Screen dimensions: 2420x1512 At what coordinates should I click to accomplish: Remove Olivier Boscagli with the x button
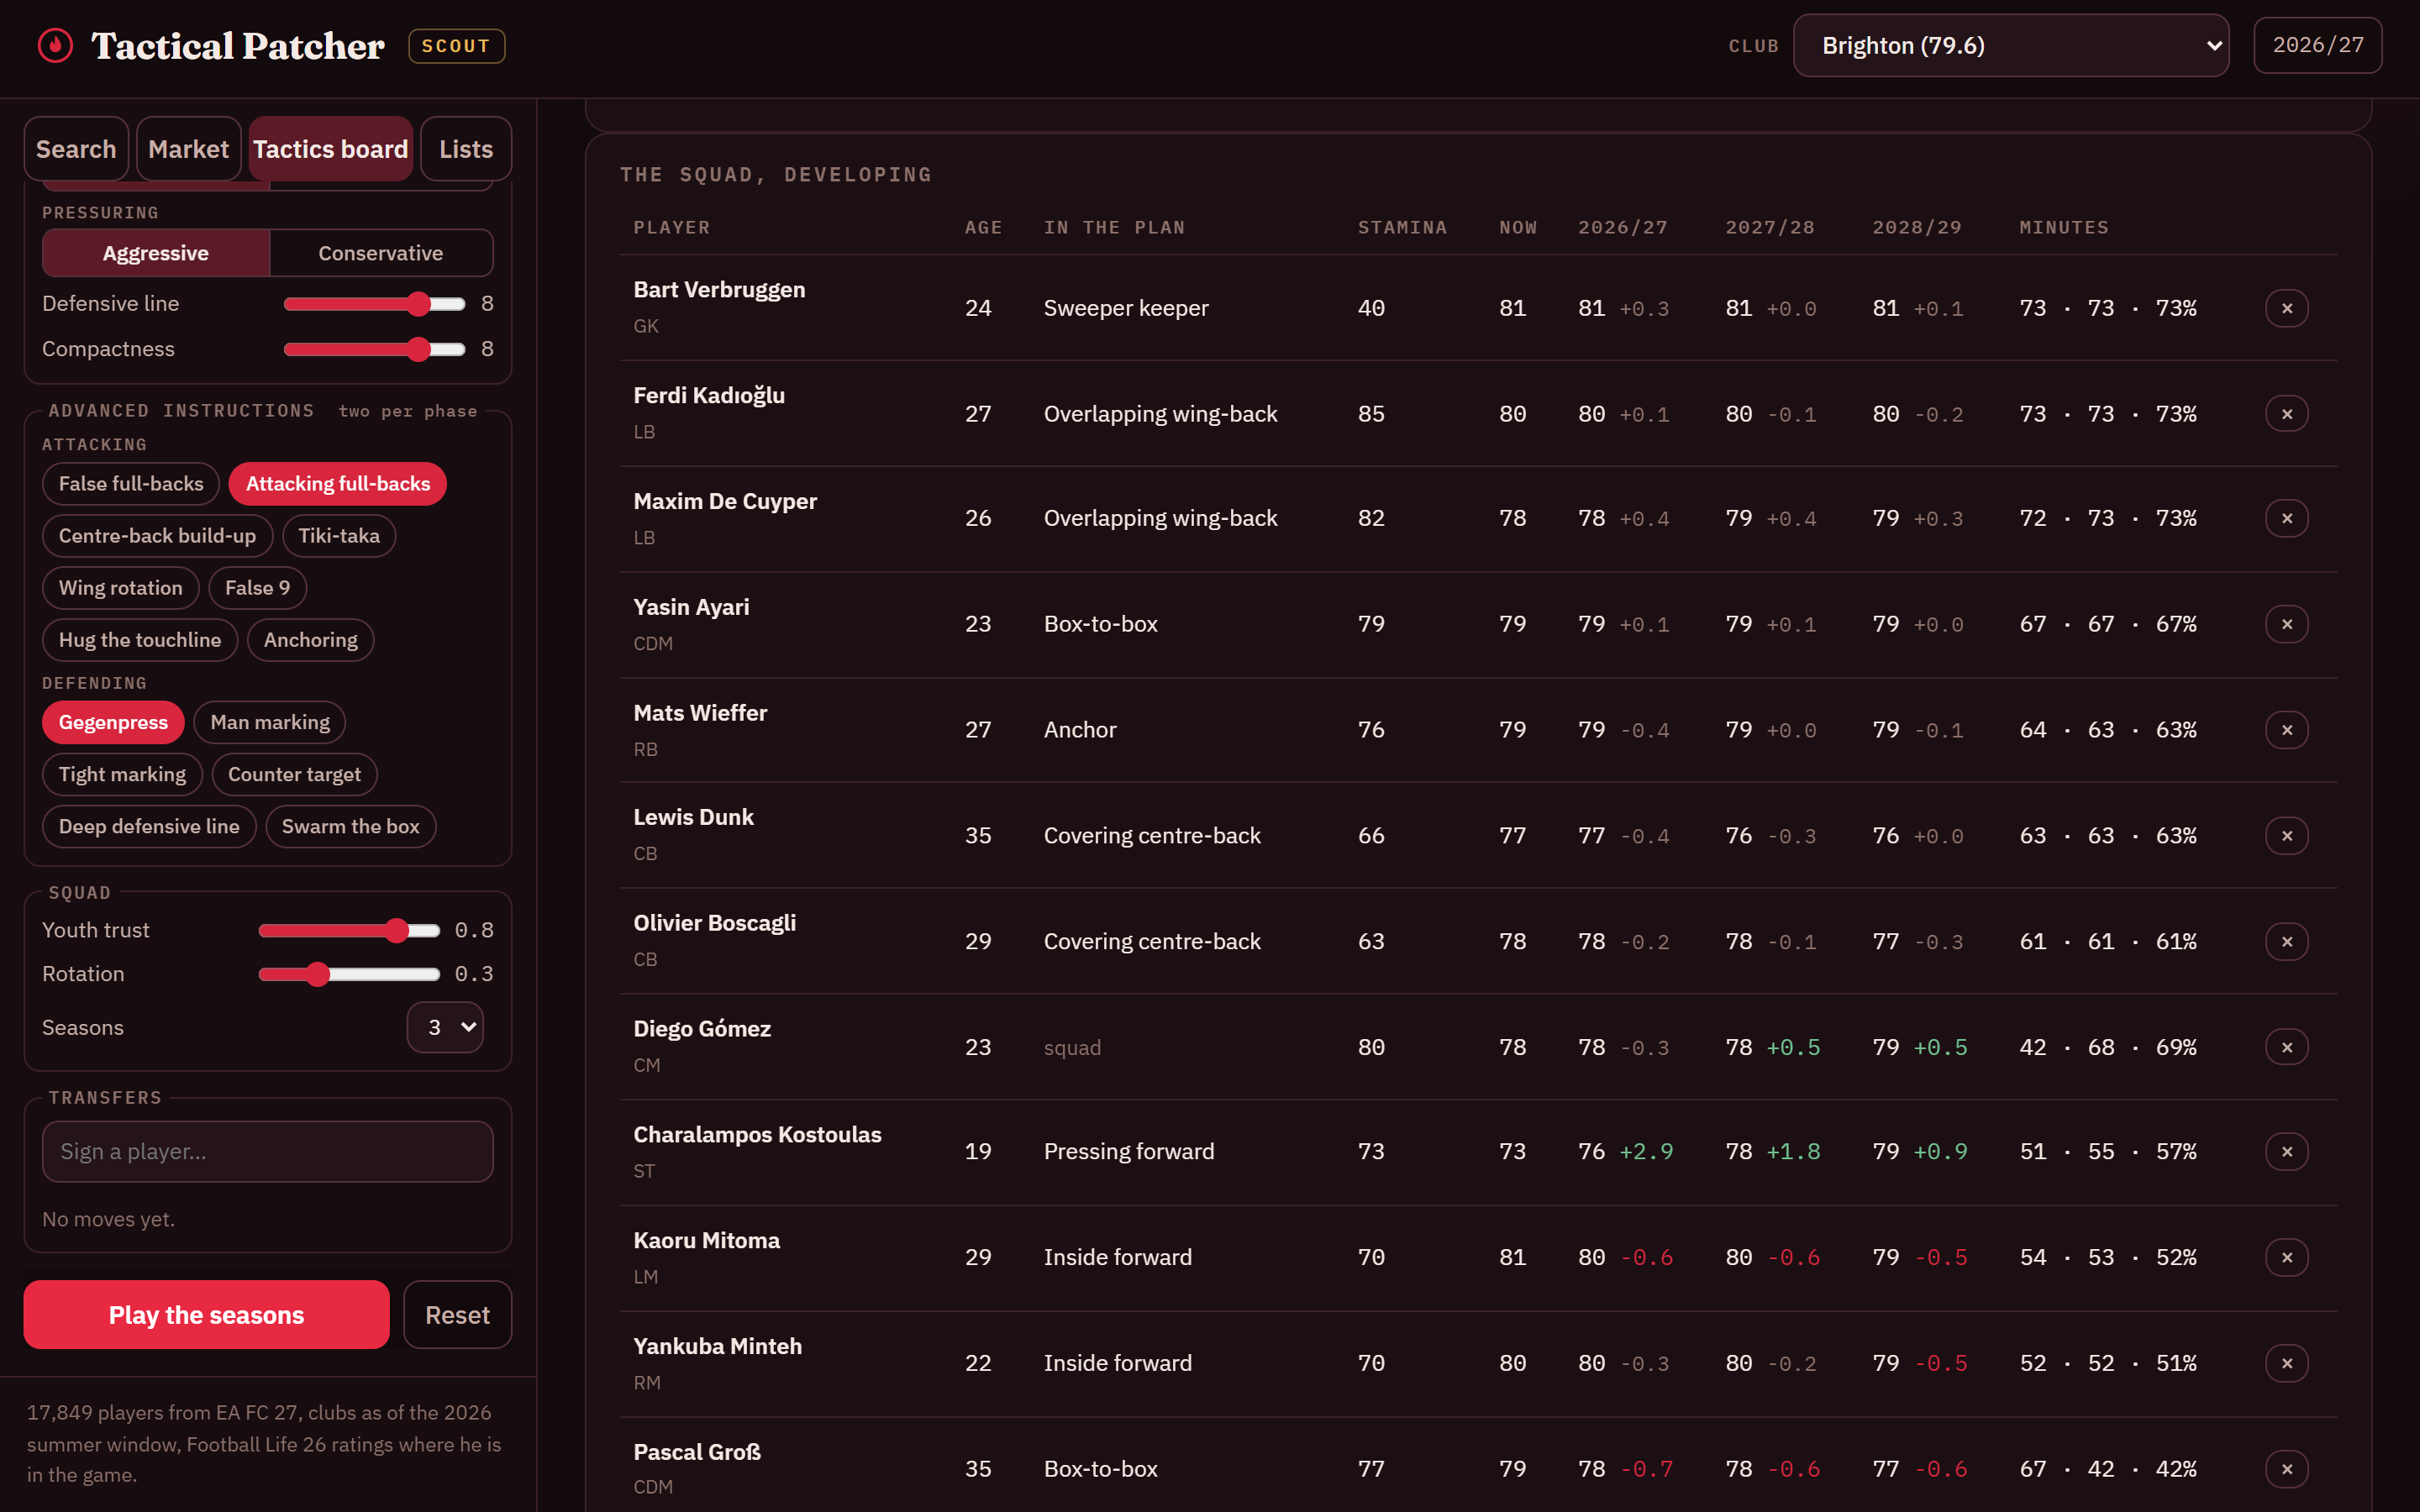[x=2286, y=941]
